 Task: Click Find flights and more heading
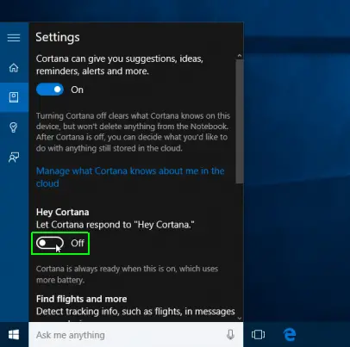tap(82, 299)
